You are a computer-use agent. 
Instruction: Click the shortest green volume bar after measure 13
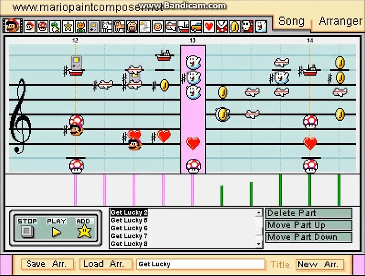222,196
